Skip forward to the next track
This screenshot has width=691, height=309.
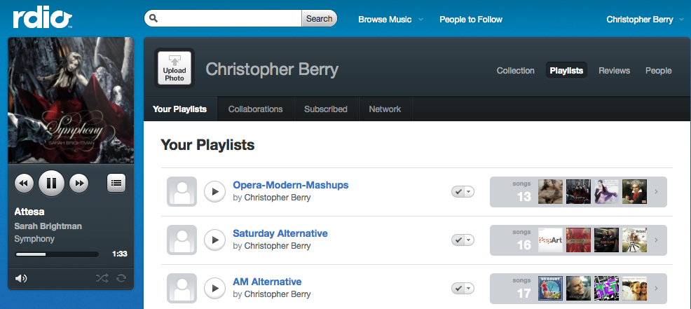point(80,184)
